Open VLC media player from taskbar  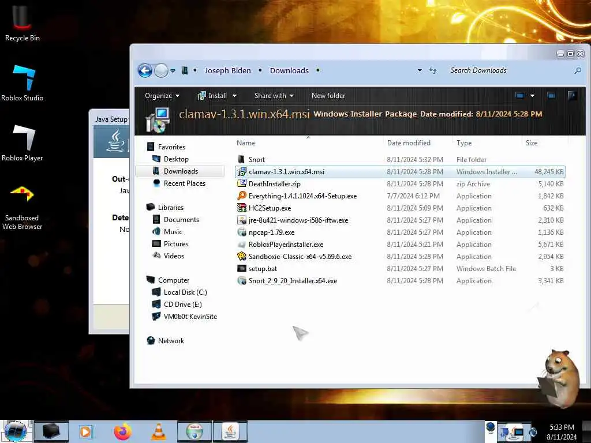[159, 431]
